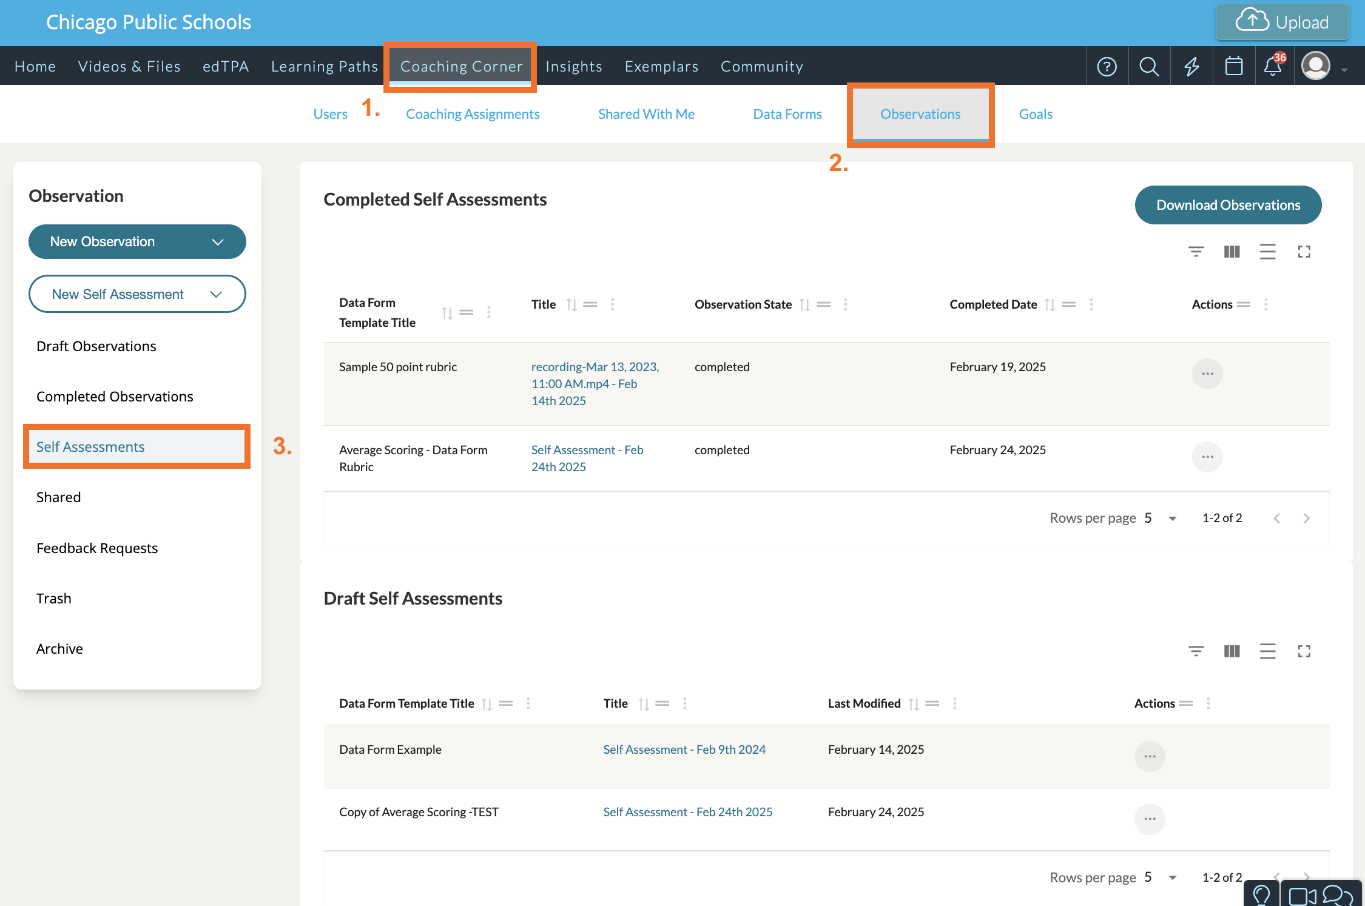Image resolution: width=1365 pixels, height=906 pixels.
Task: Sort Draft table by Last Modified
Action: click(914, 703)
